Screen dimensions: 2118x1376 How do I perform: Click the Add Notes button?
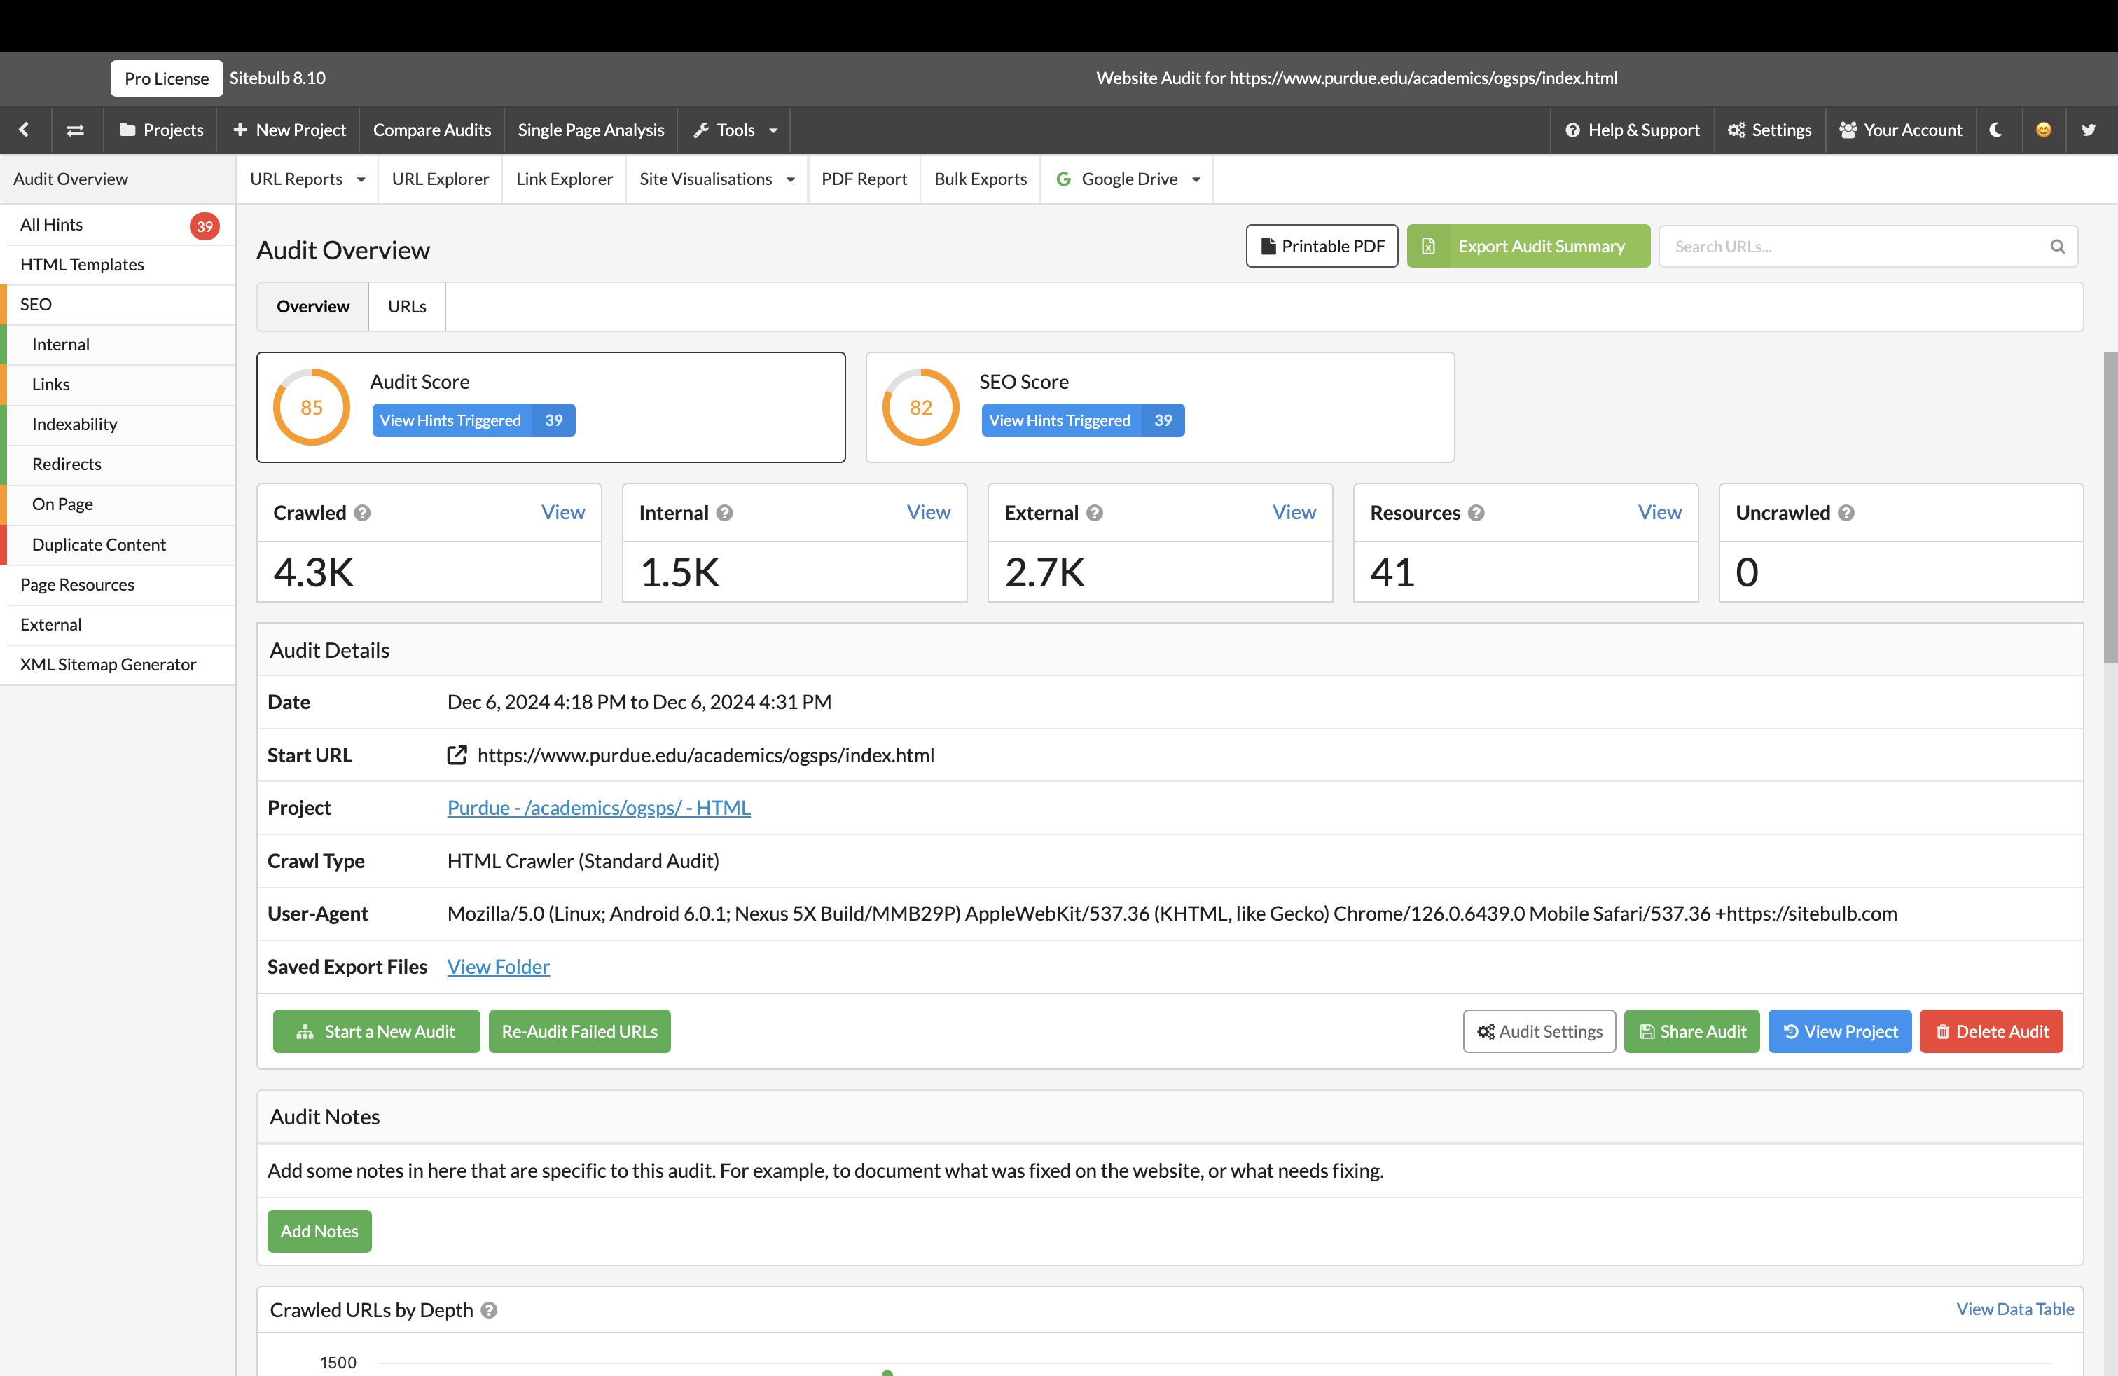click(319, 1231)
